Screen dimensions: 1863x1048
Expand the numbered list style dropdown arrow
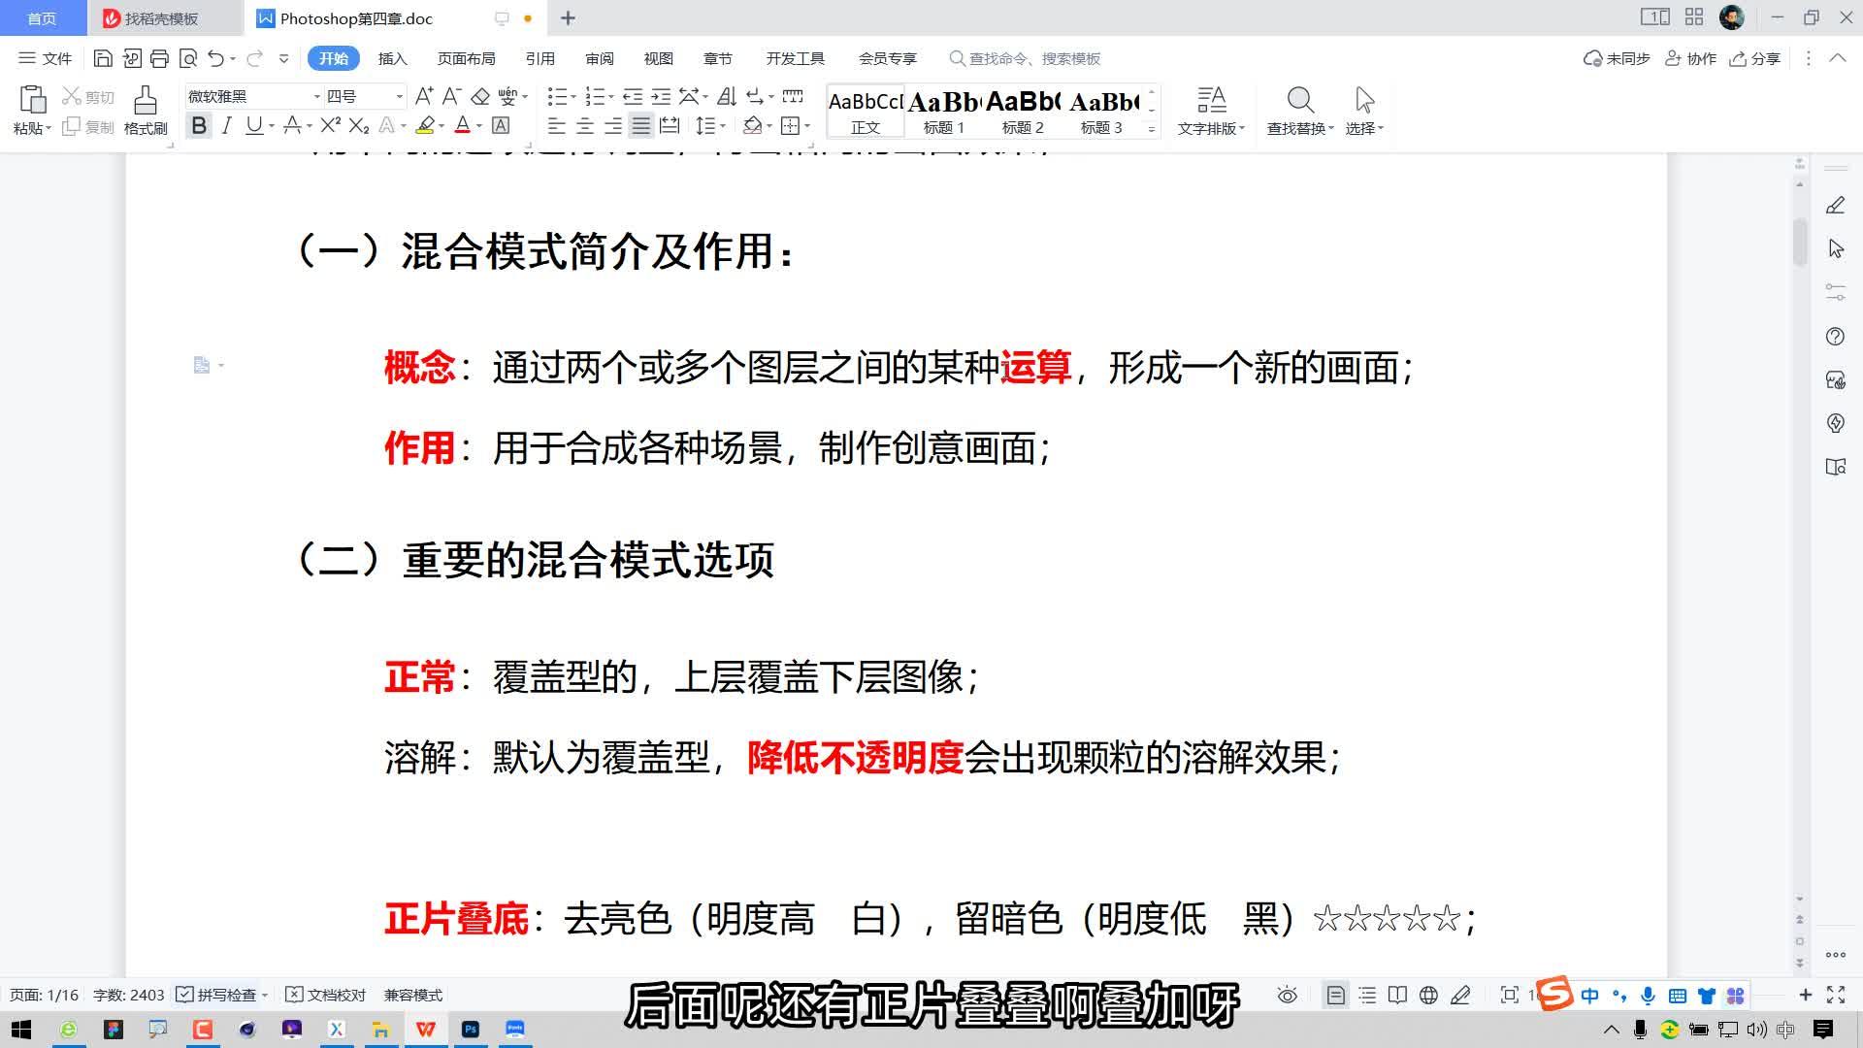(x=611, y=96)
